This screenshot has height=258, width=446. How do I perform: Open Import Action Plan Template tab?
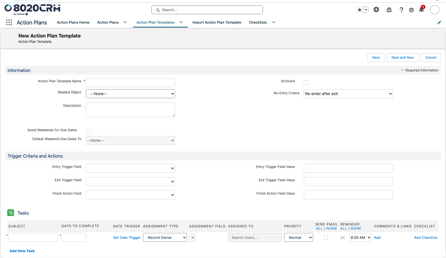point(217,23)
